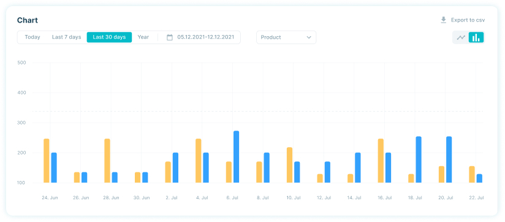The image size is (505, 222).
Task: Click the blue bar for 30. Jun
Action: (x=145, y=177)
